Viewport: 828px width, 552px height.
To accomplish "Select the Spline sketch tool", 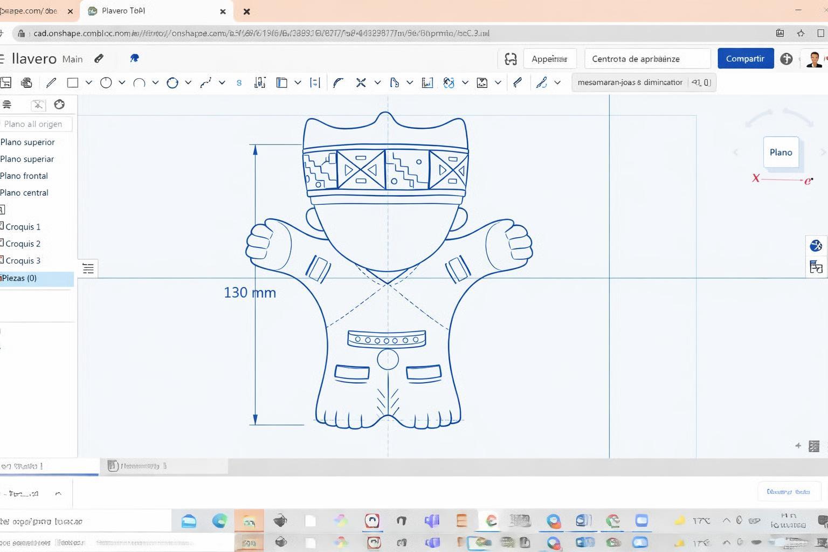I will (205, 82).
